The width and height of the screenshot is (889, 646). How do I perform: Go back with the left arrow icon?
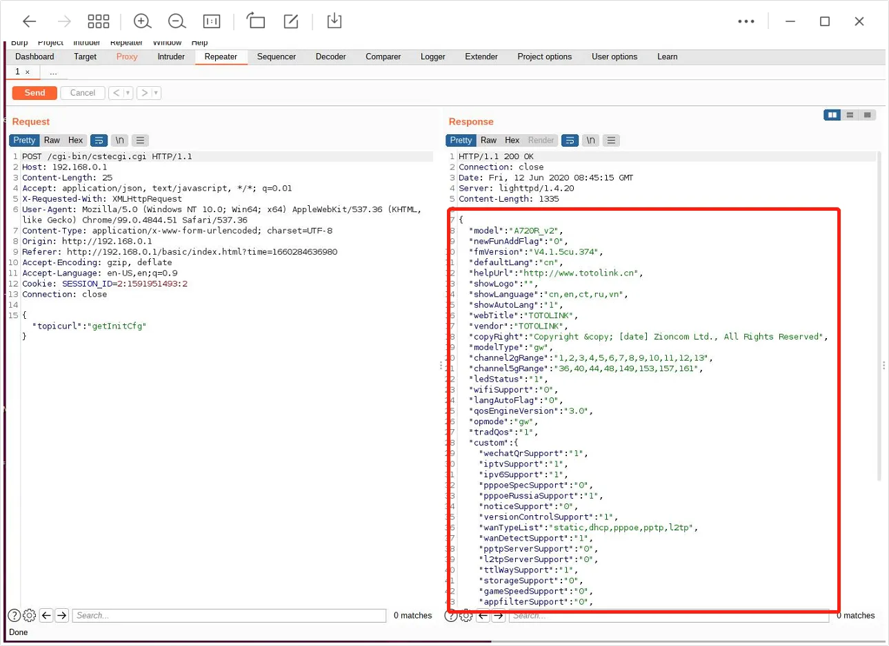(x=30, y=21)
